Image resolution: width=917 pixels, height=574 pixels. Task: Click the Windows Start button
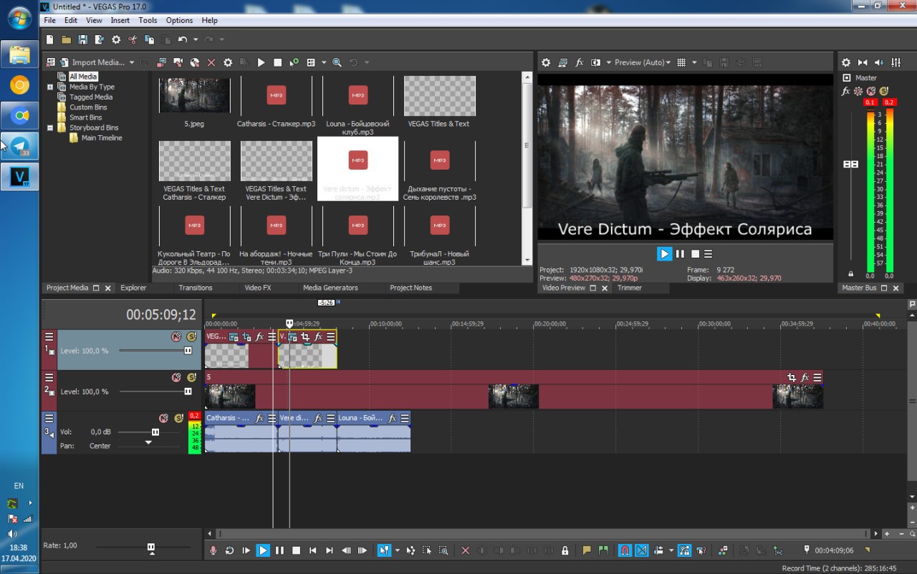coord(19,18)
